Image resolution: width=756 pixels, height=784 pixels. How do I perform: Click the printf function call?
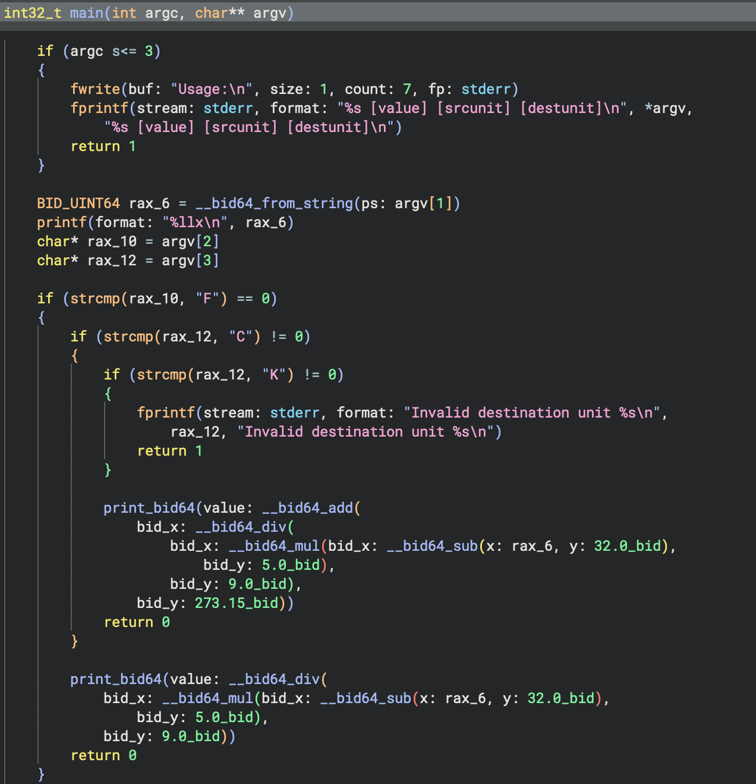pyautogui.click(x=62, y=222)
